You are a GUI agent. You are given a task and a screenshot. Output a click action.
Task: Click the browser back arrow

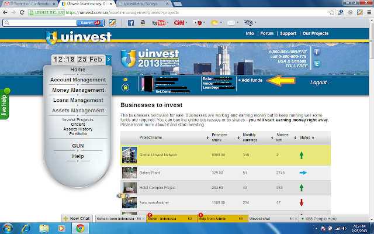point(5,12)
